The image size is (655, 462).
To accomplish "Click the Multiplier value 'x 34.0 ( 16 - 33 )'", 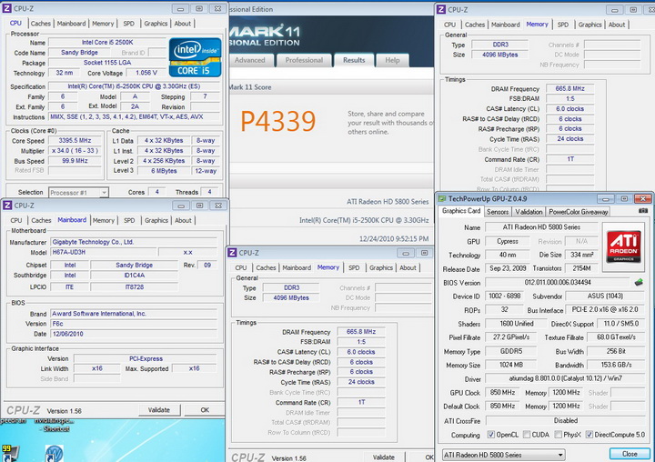I will coord(75,150).
